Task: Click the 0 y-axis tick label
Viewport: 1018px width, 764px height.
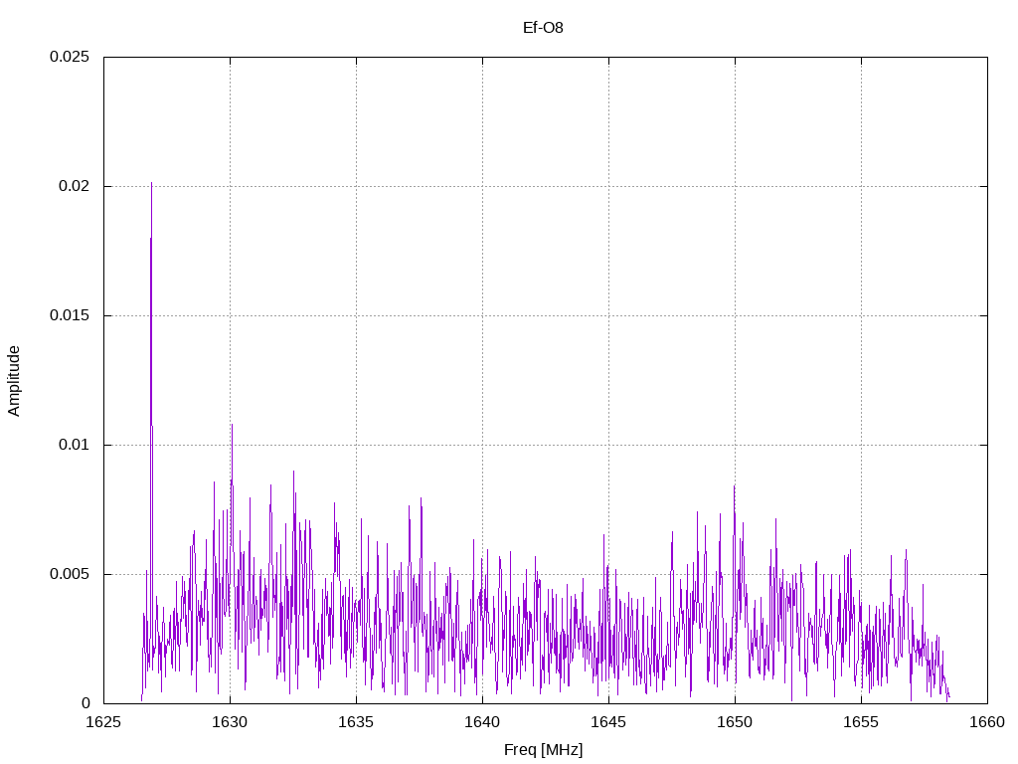Action: point(85,703)
